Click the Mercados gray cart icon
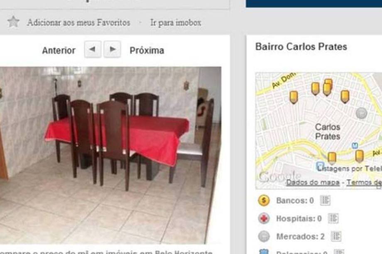The width and height of the screenshot is (382, 254). 264,236
